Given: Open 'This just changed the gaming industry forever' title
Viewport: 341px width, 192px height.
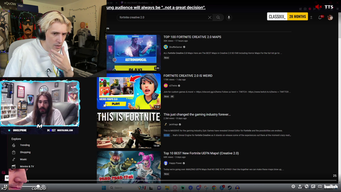Looking at the screenshot, I should point(197,115).
